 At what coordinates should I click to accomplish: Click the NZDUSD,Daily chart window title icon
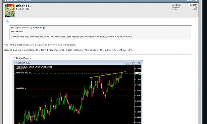tap(16, 63)
